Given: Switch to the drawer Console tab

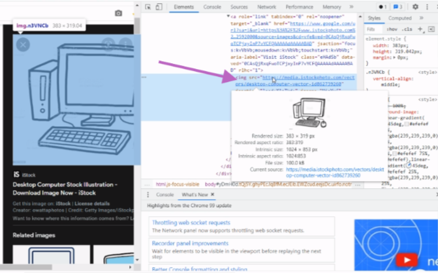Looking at the screenshot, I should pyautogui.click(x=164, y=195).
